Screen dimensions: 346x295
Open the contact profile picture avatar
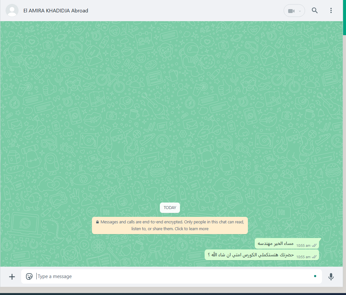coord(12,10)
